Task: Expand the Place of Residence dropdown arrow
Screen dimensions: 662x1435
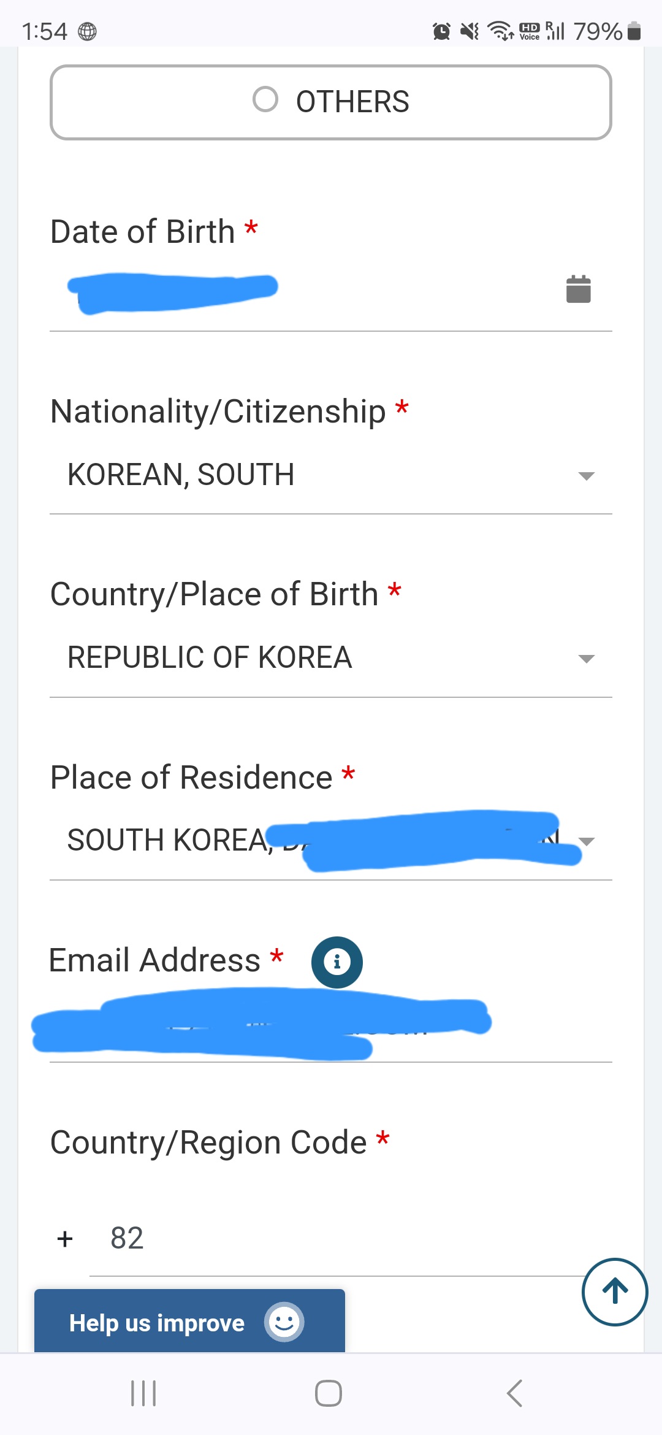Action: click(587, 841)
